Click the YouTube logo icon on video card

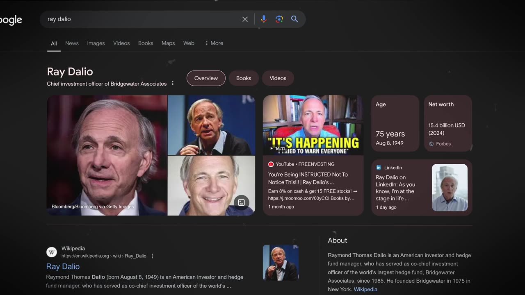[x=271, y=164]
